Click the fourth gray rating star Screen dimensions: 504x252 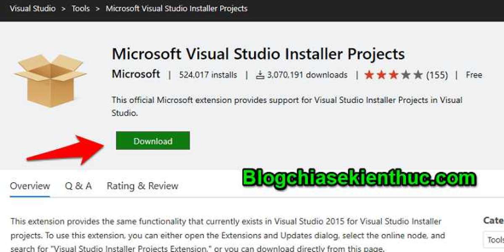pos(406,75)
